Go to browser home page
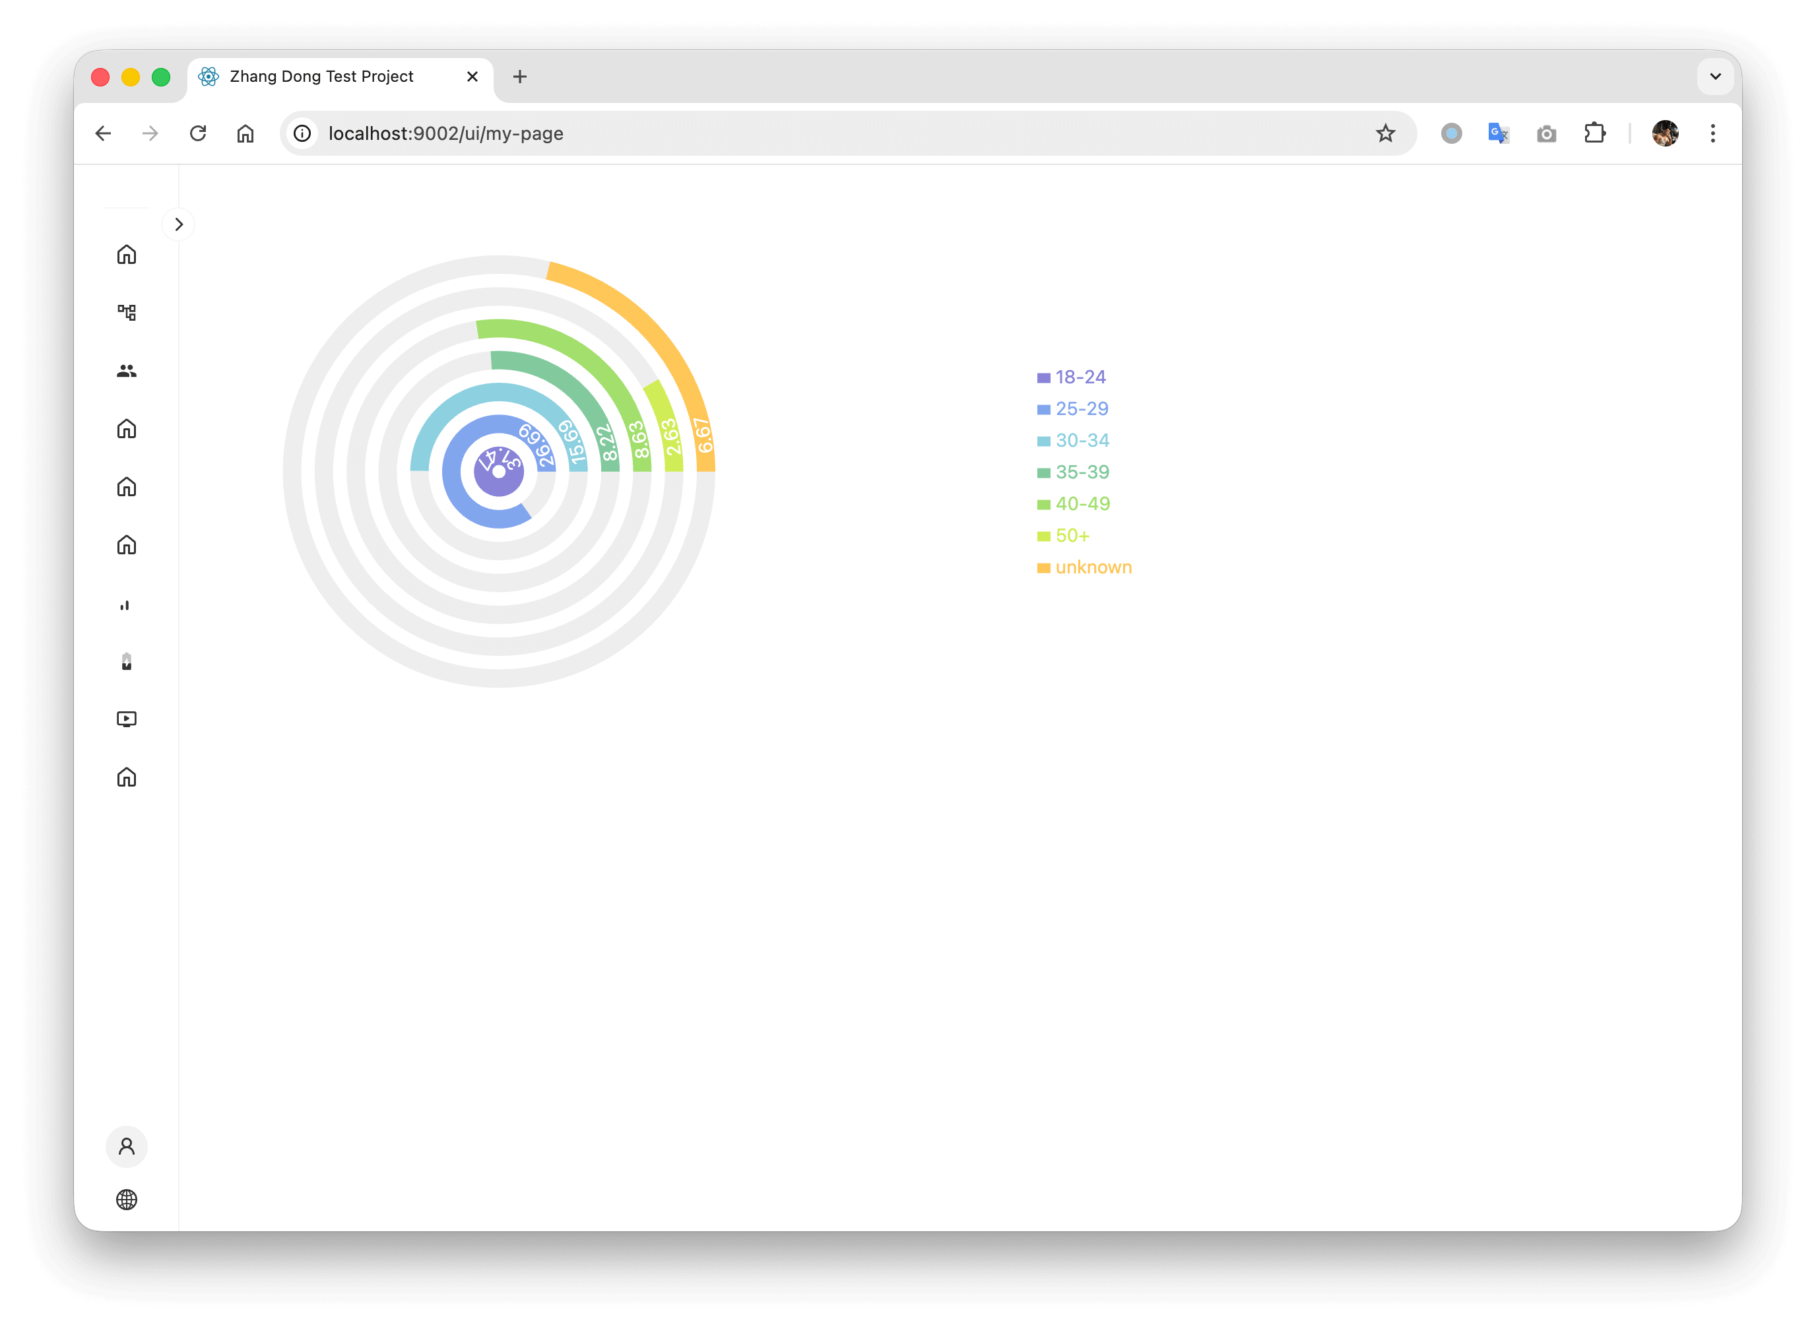The image size is (1816, 1329). [245, 133]
